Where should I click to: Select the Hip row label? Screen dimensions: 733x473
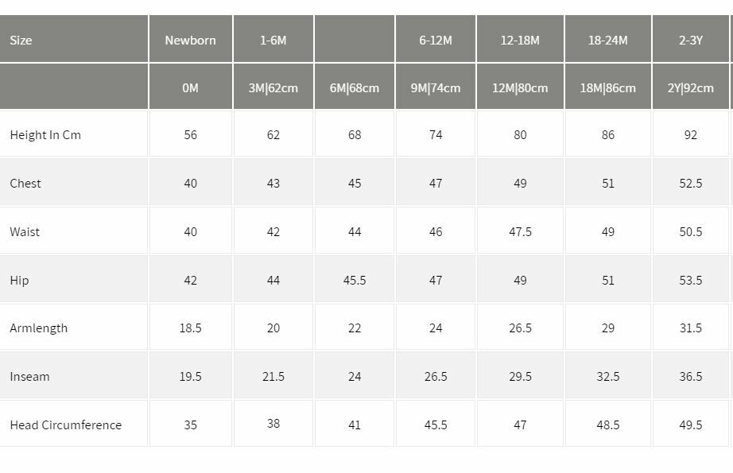tap(19, 281)
